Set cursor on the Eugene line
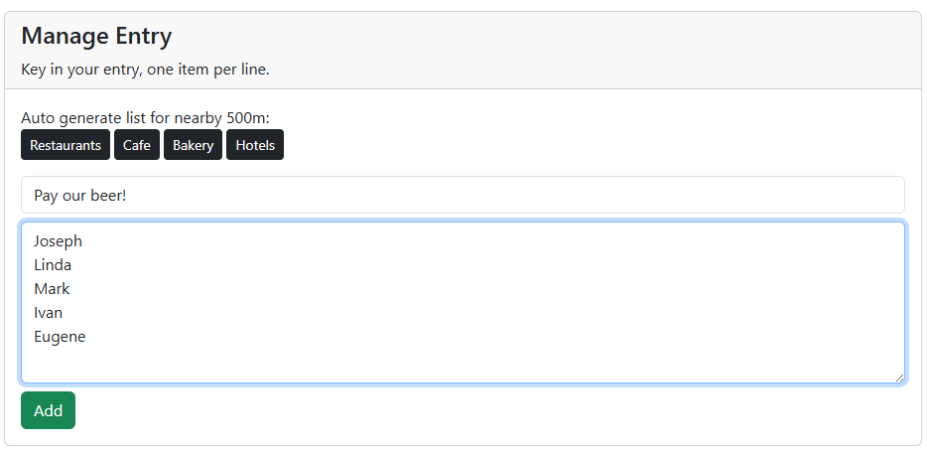The image size is (927, 453). 60,337
